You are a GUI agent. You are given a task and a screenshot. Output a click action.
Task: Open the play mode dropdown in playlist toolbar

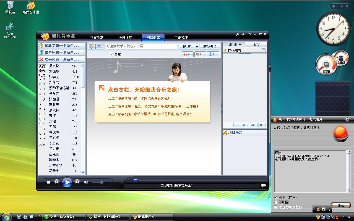point(262,125)
